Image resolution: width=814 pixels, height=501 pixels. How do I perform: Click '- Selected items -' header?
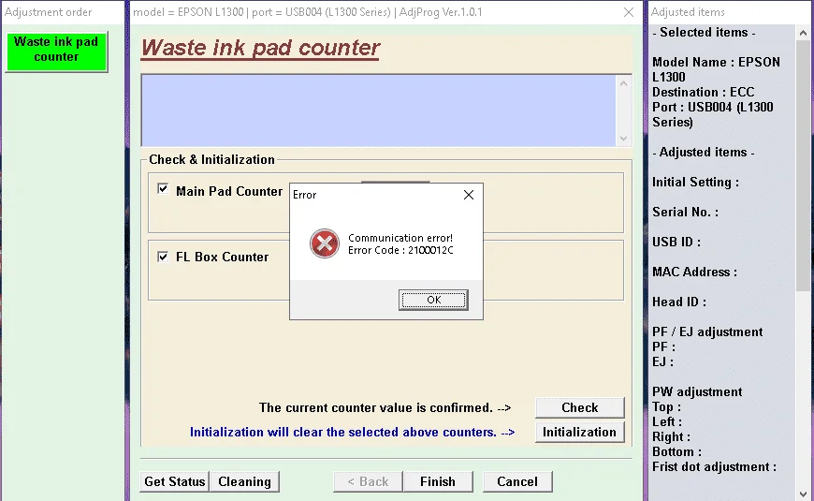point(704,32)
